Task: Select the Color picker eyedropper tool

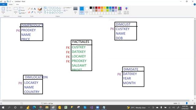Action: [32, 12]
